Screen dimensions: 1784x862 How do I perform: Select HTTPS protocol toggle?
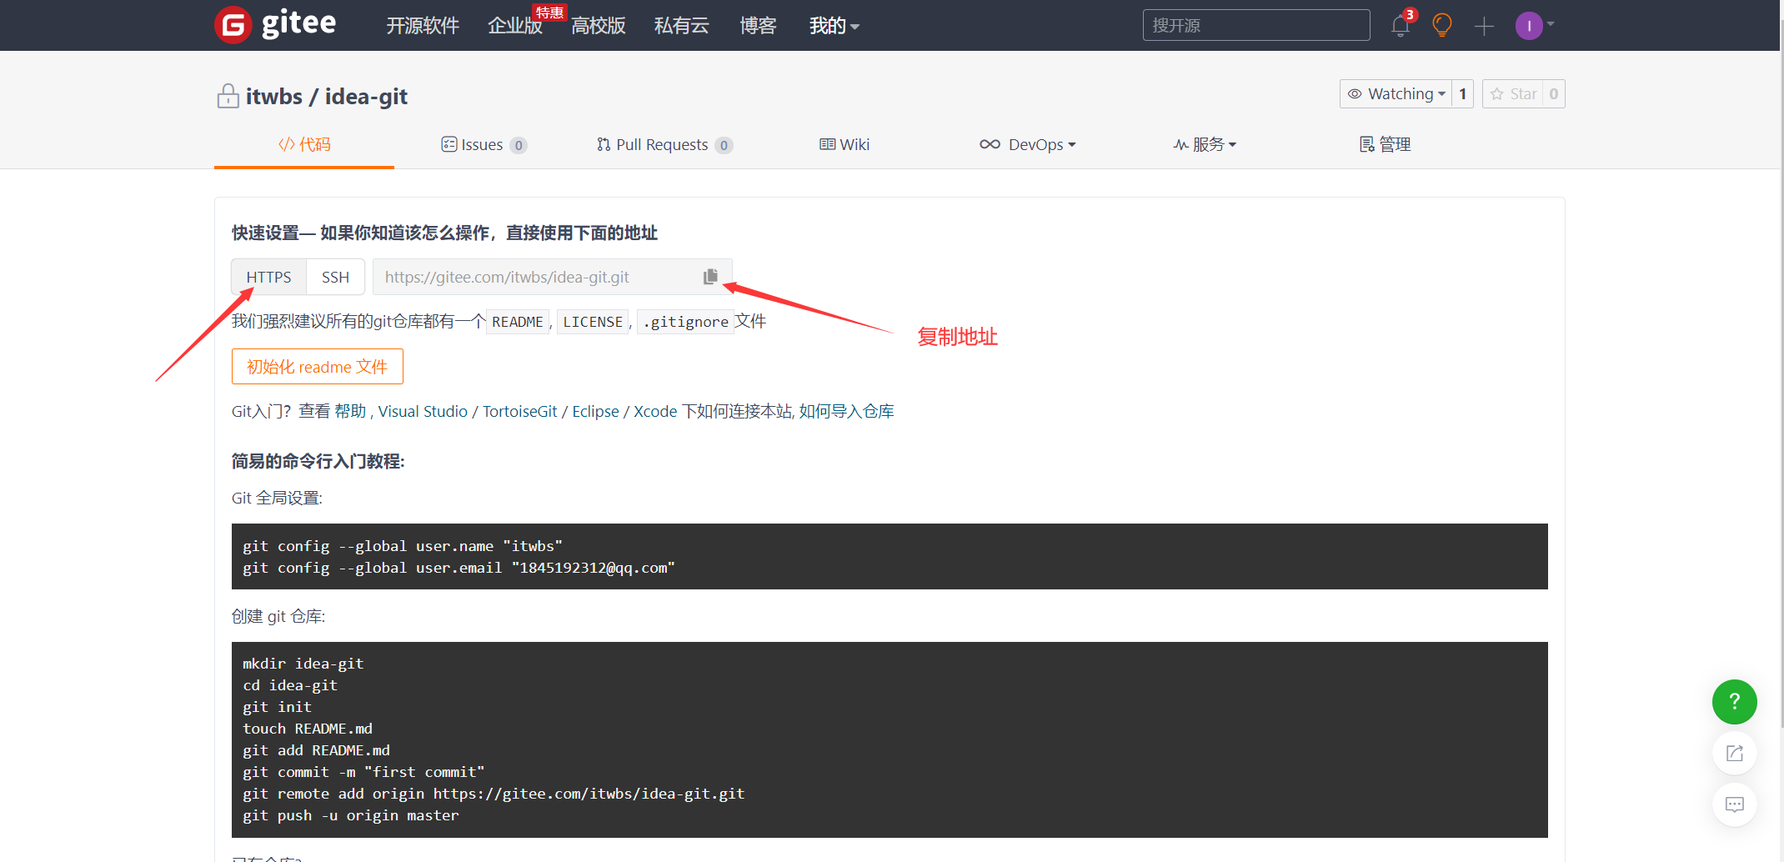(x=268, y=277)
